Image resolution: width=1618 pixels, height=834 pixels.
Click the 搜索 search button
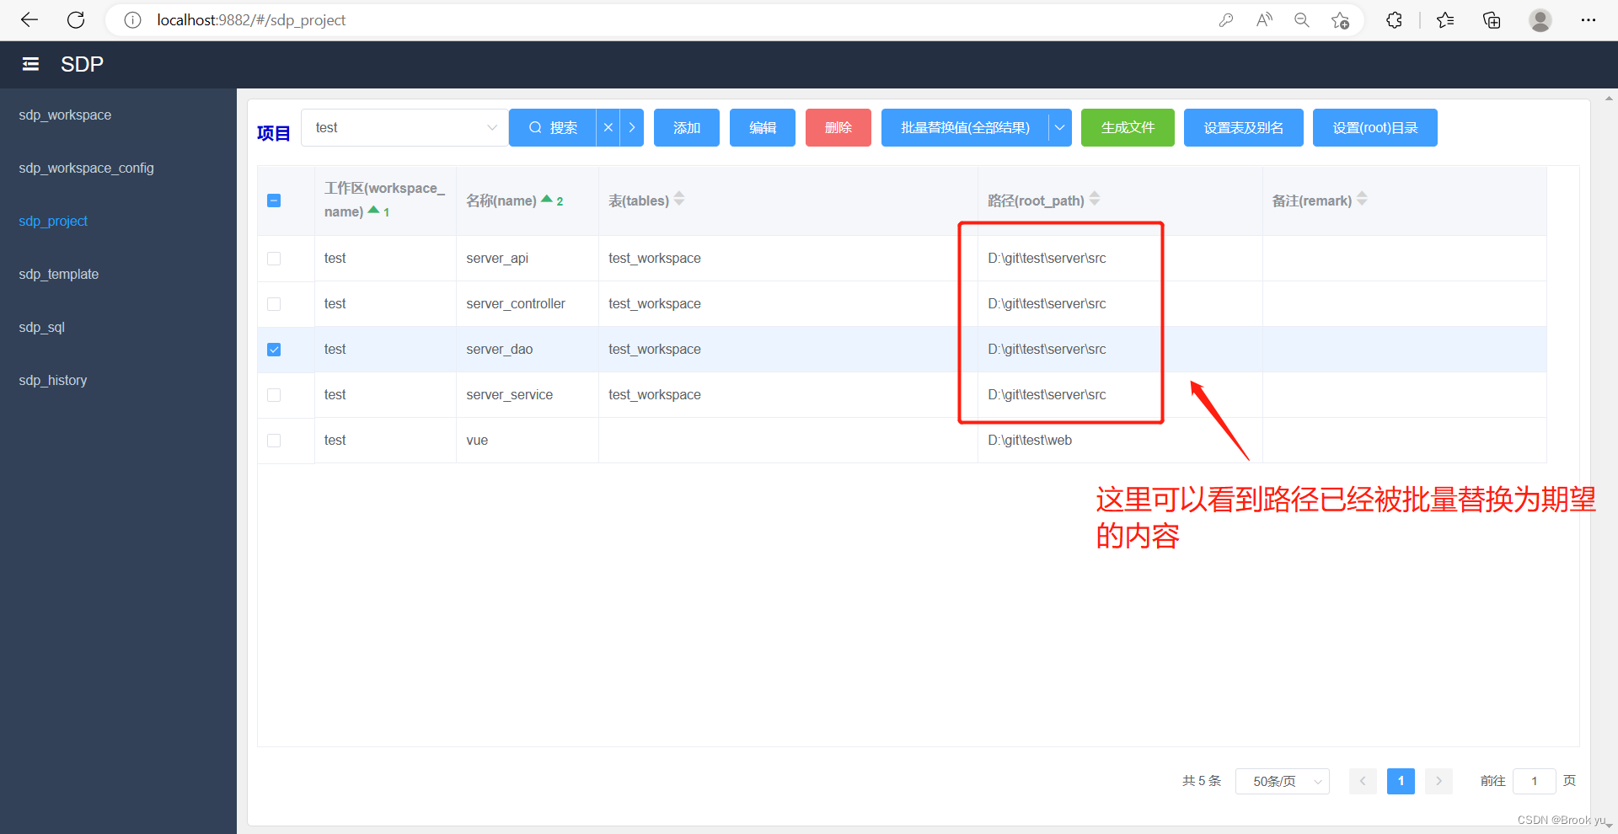pyautogui.click(x=553, y=127)
